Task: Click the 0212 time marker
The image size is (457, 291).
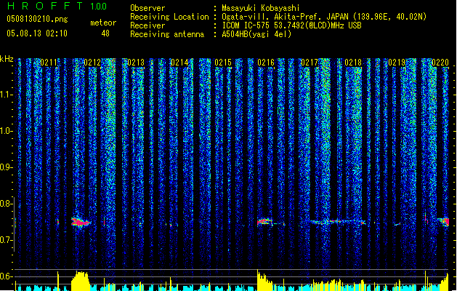Action: (x=92, y=63)
